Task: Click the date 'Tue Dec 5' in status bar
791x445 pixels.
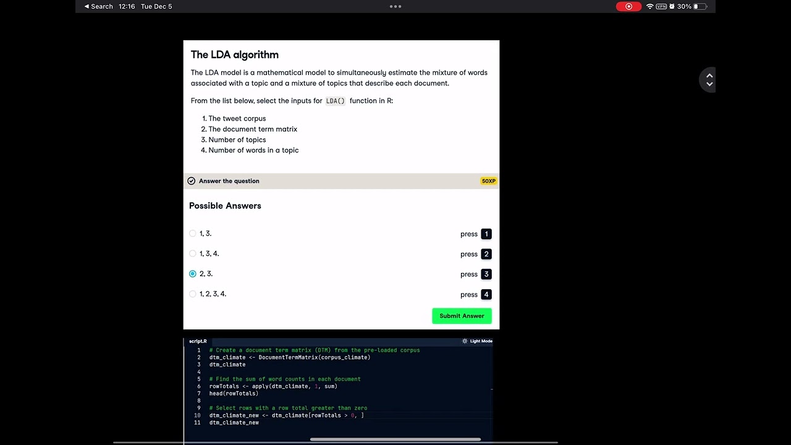Action: 156,6
